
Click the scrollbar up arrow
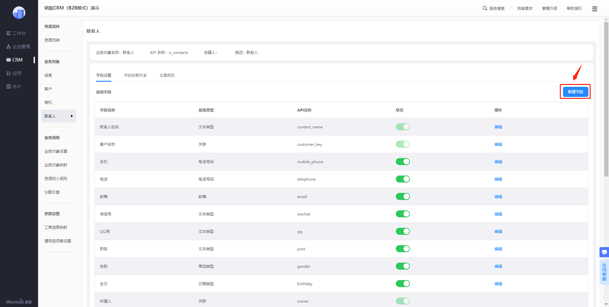[606, 19]
